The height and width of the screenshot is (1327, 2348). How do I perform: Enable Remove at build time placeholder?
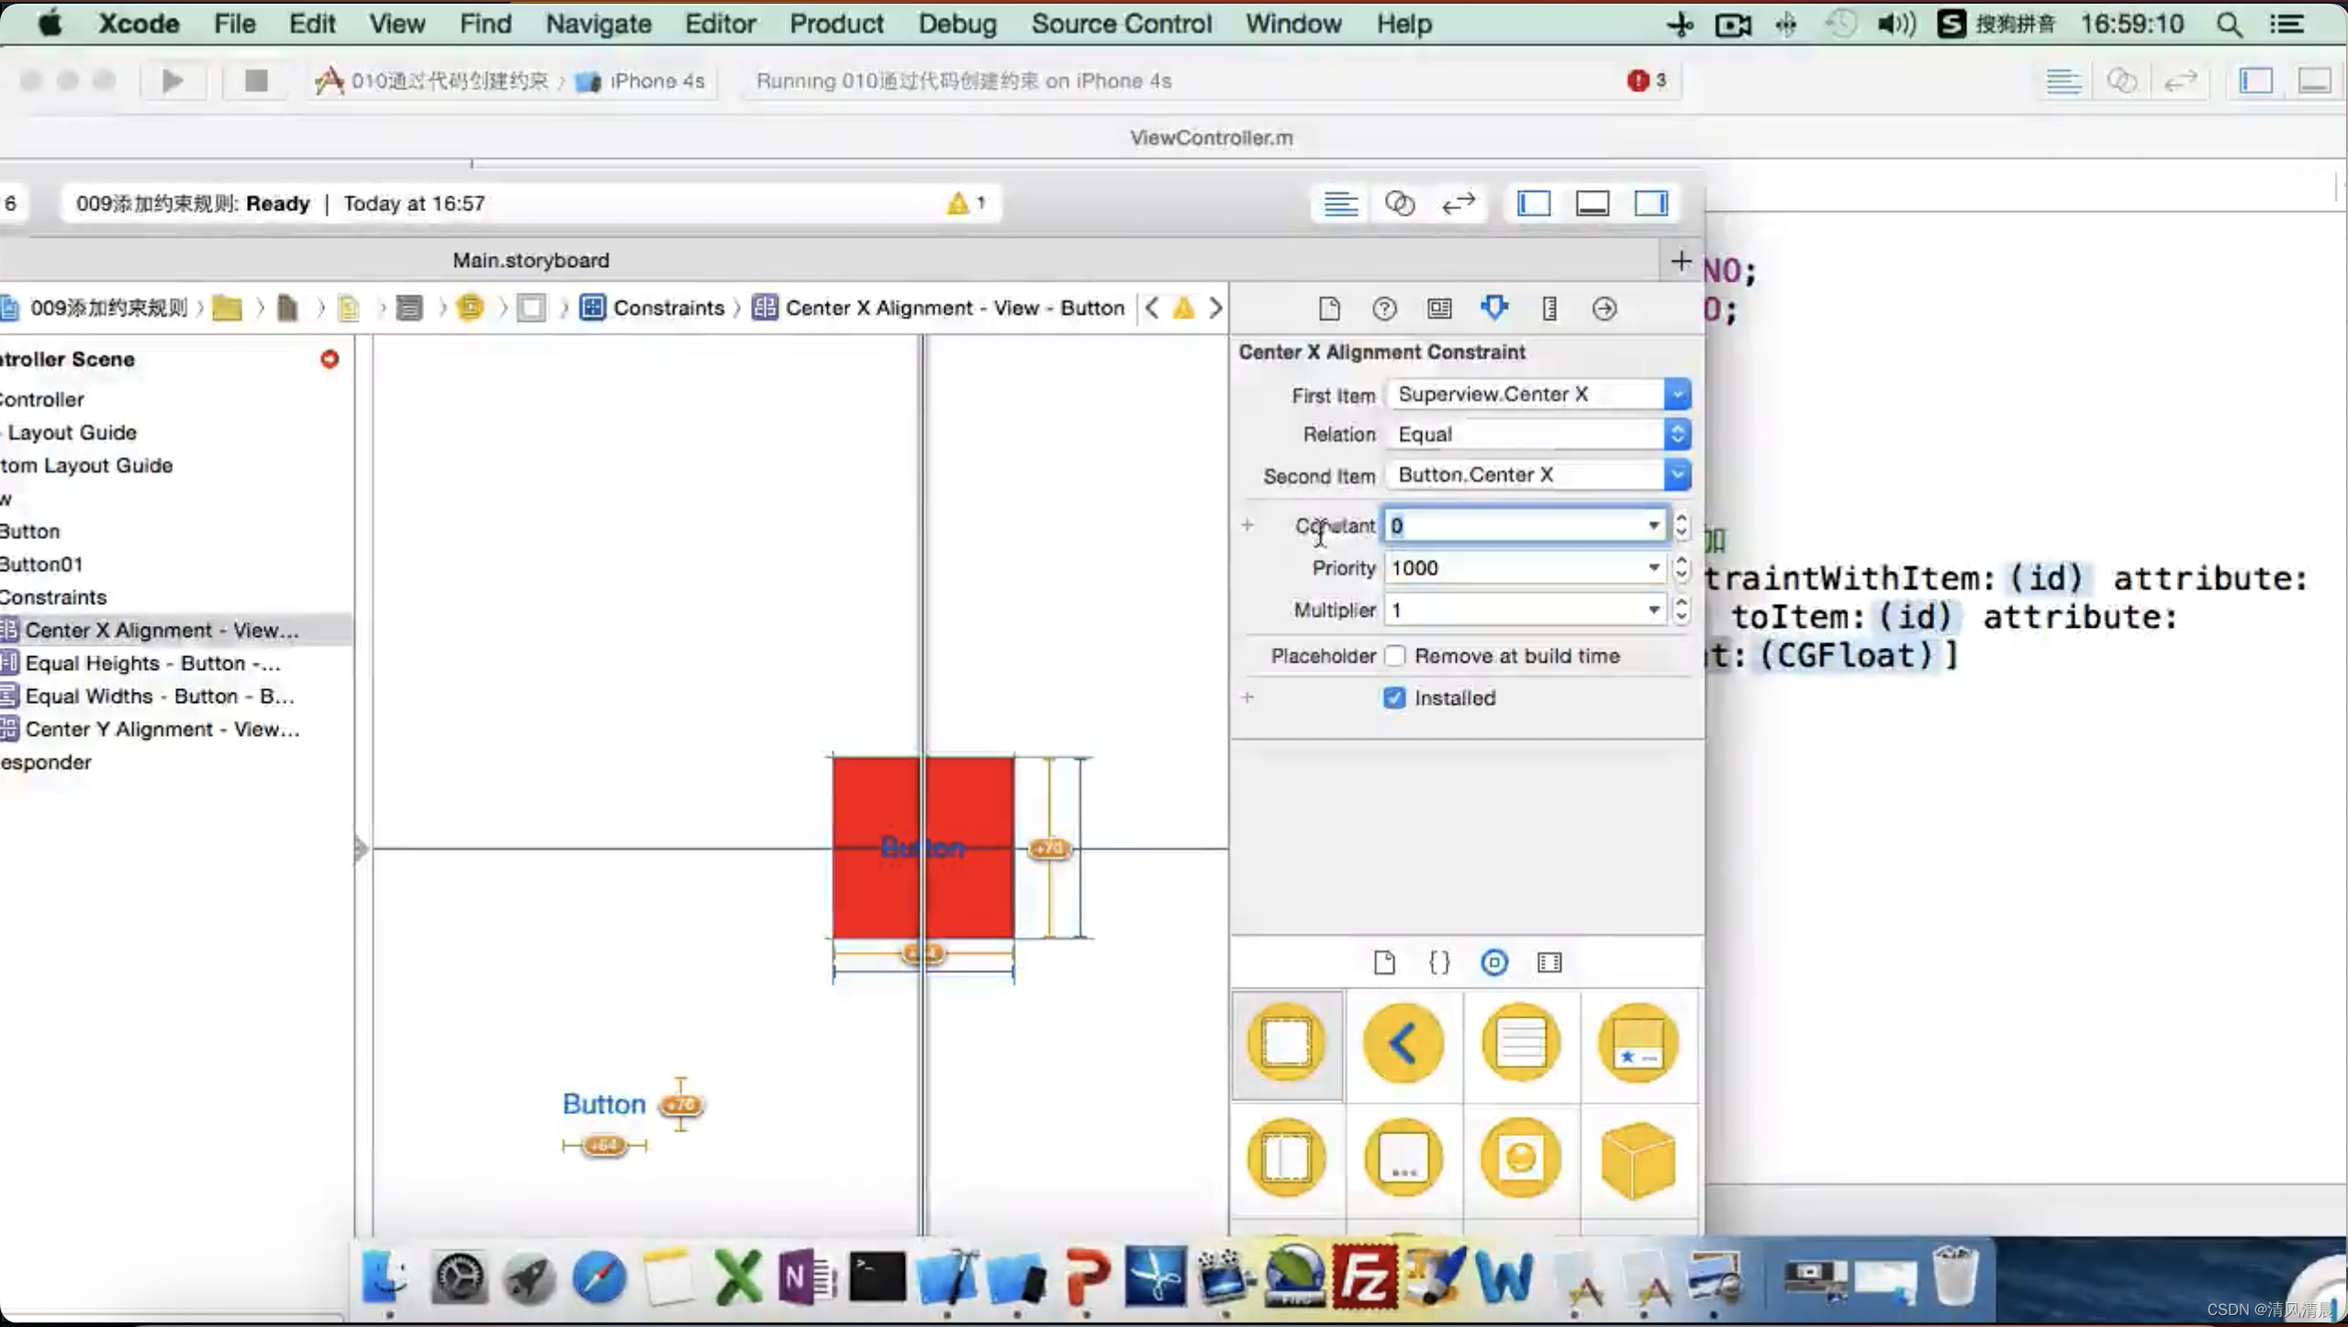(1393, 654)
